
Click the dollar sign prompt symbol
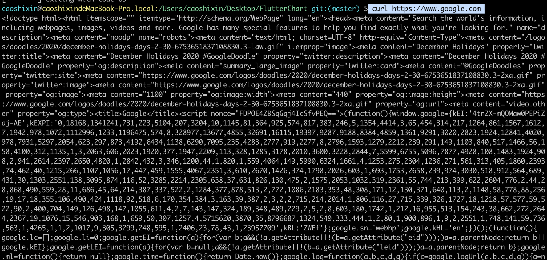pos(365,8)
